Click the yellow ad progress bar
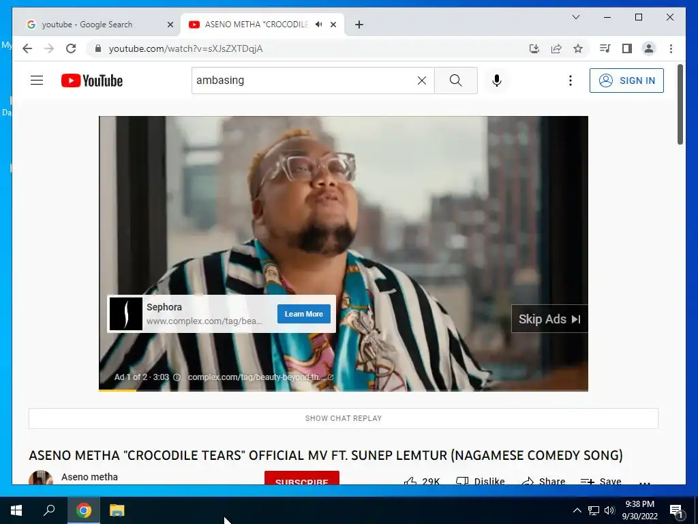 coord(117,390)
